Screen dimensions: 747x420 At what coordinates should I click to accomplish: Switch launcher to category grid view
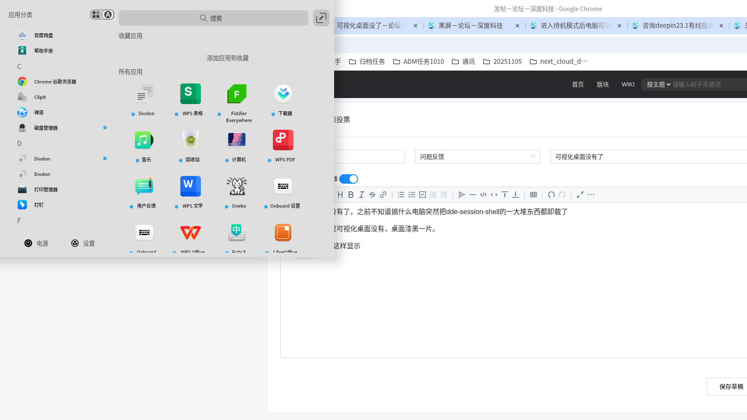pyautogui.click(x=96, y=15)
